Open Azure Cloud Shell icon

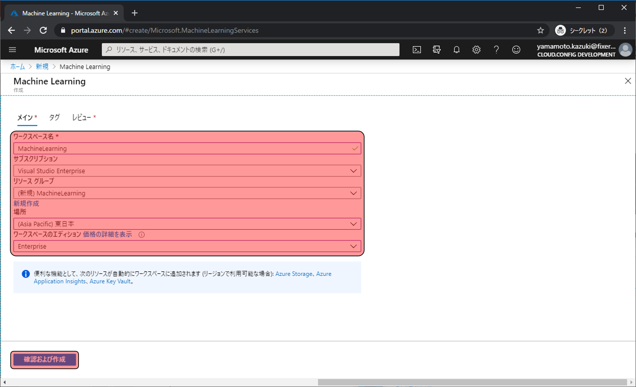click(x=417, y=50)
